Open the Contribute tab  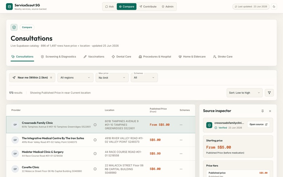point(148,7)
